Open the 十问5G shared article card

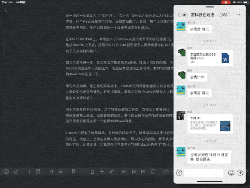[x=210, y=124]
